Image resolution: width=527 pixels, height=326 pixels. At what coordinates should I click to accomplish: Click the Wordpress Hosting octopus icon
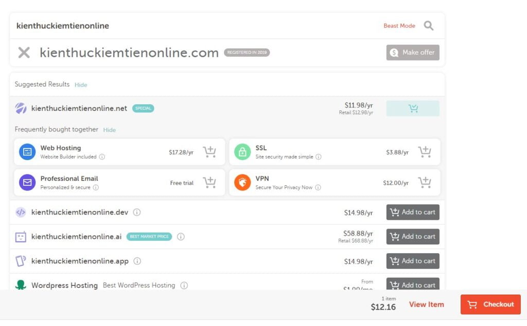[x=21, y=285]
